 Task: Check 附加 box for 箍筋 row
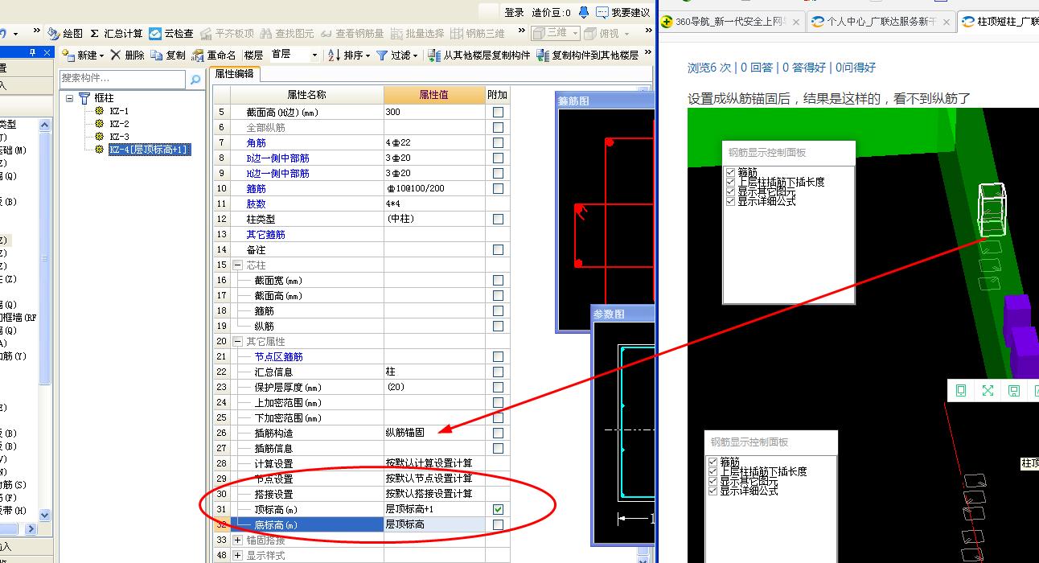[499, 188]
